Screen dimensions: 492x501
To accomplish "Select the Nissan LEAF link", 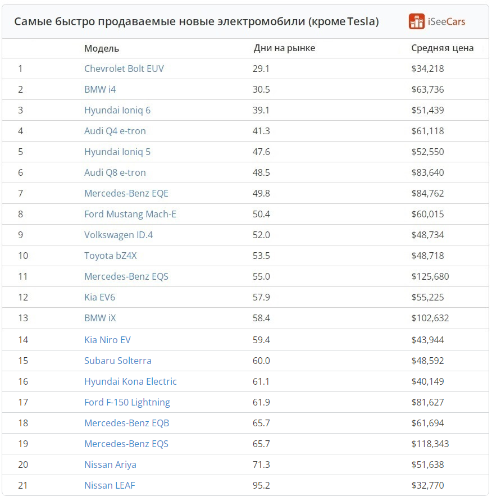I will pyautogui.click(x=110, y=485).
